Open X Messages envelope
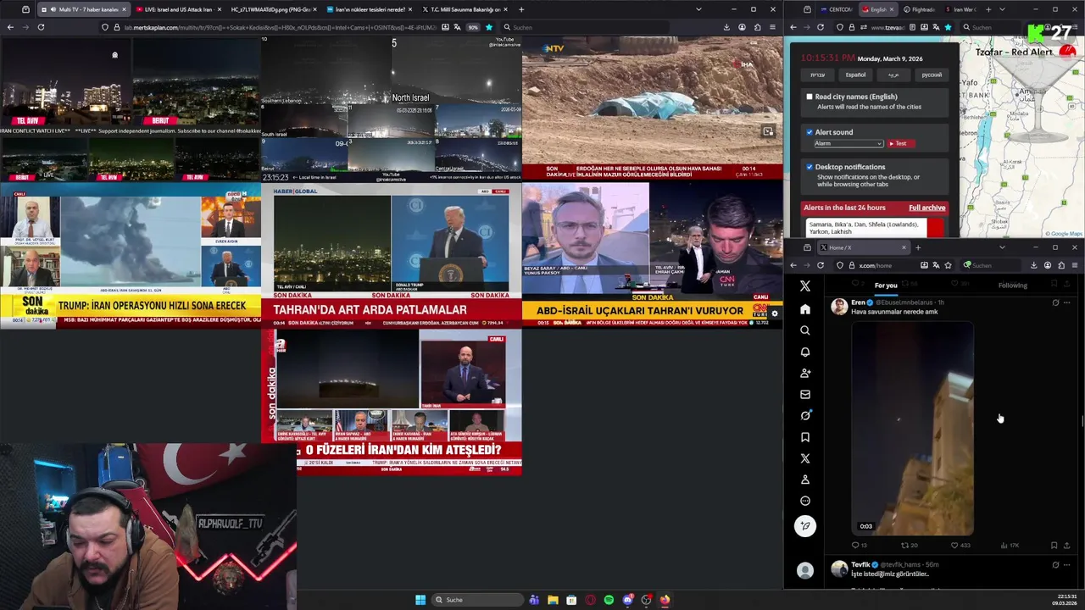Screen dimensions: 1085x610 coord(805,394)
